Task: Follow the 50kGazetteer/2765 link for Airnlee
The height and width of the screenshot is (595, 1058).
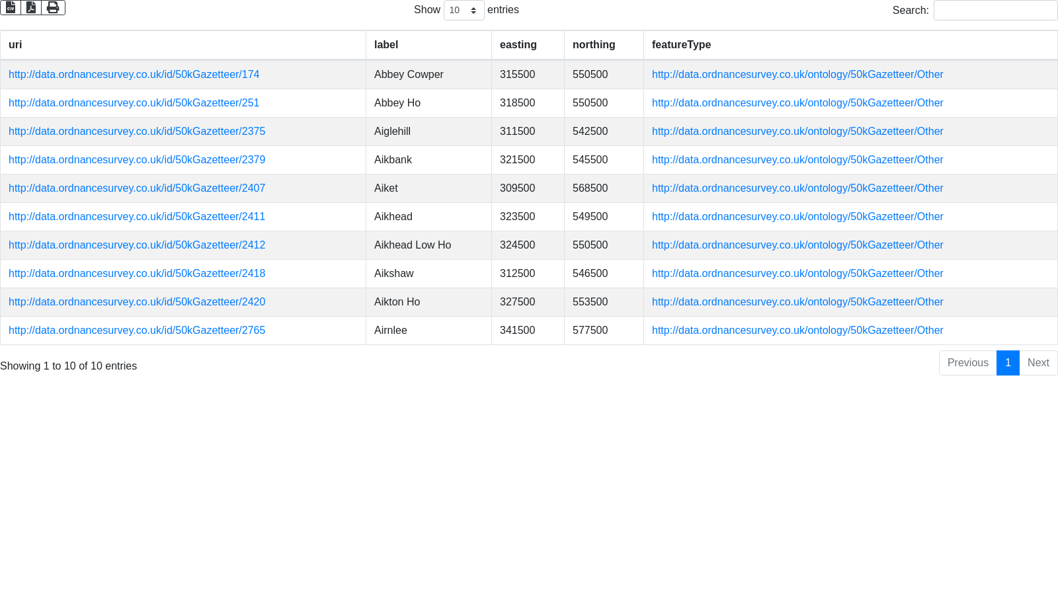Action: coord(136,331)
